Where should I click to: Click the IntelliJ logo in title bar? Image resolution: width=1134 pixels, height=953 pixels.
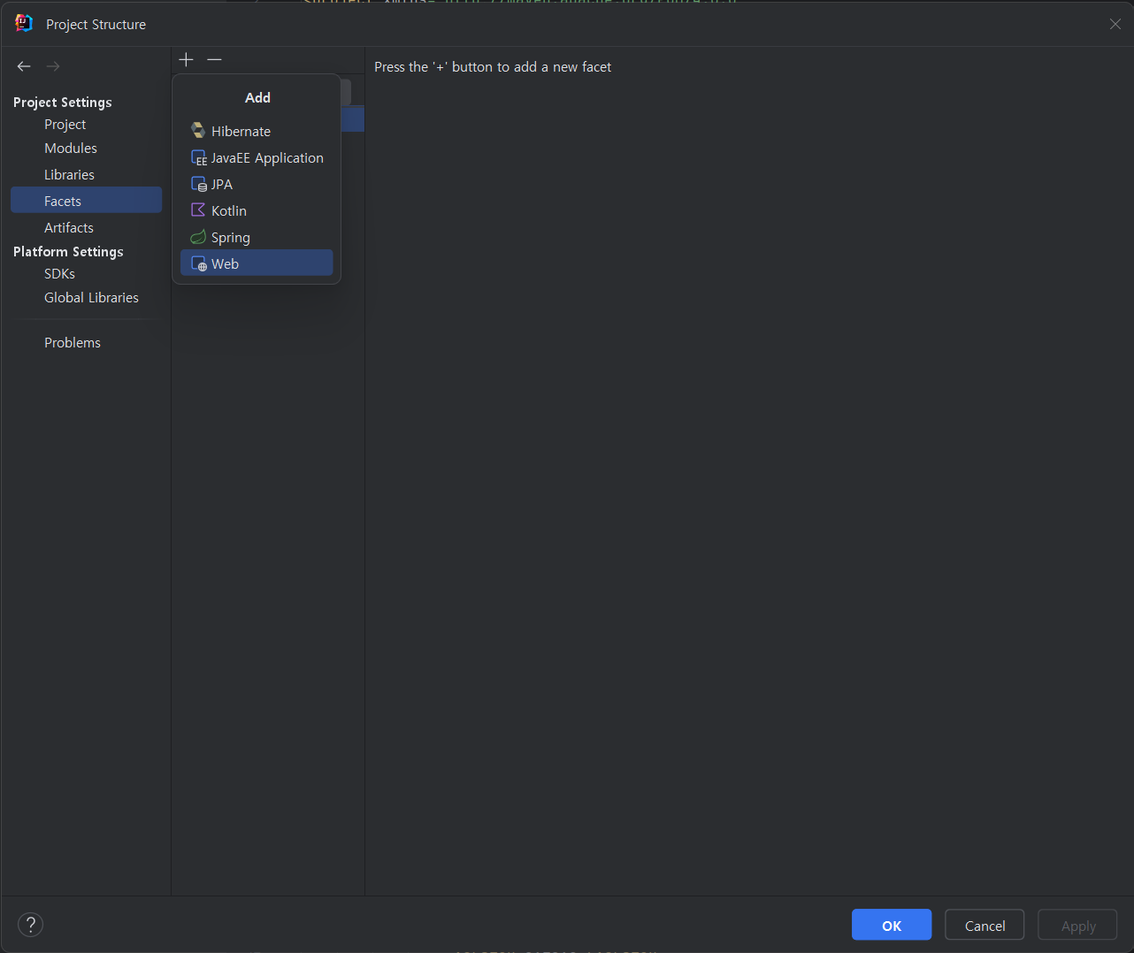pos(24,23)
